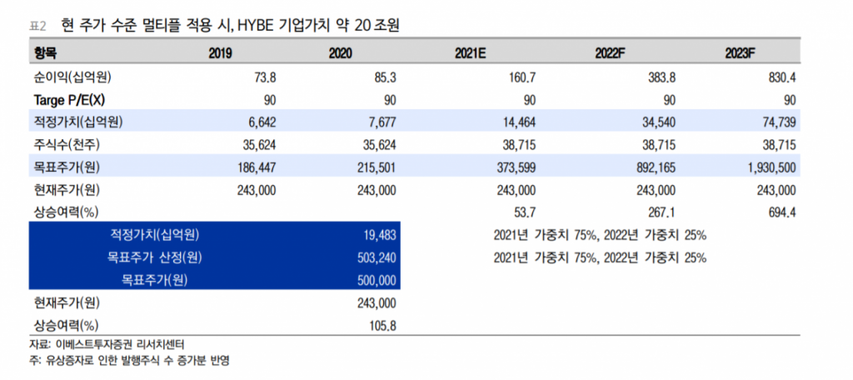Select the 19,483 value in blue box

coord(379,234)
